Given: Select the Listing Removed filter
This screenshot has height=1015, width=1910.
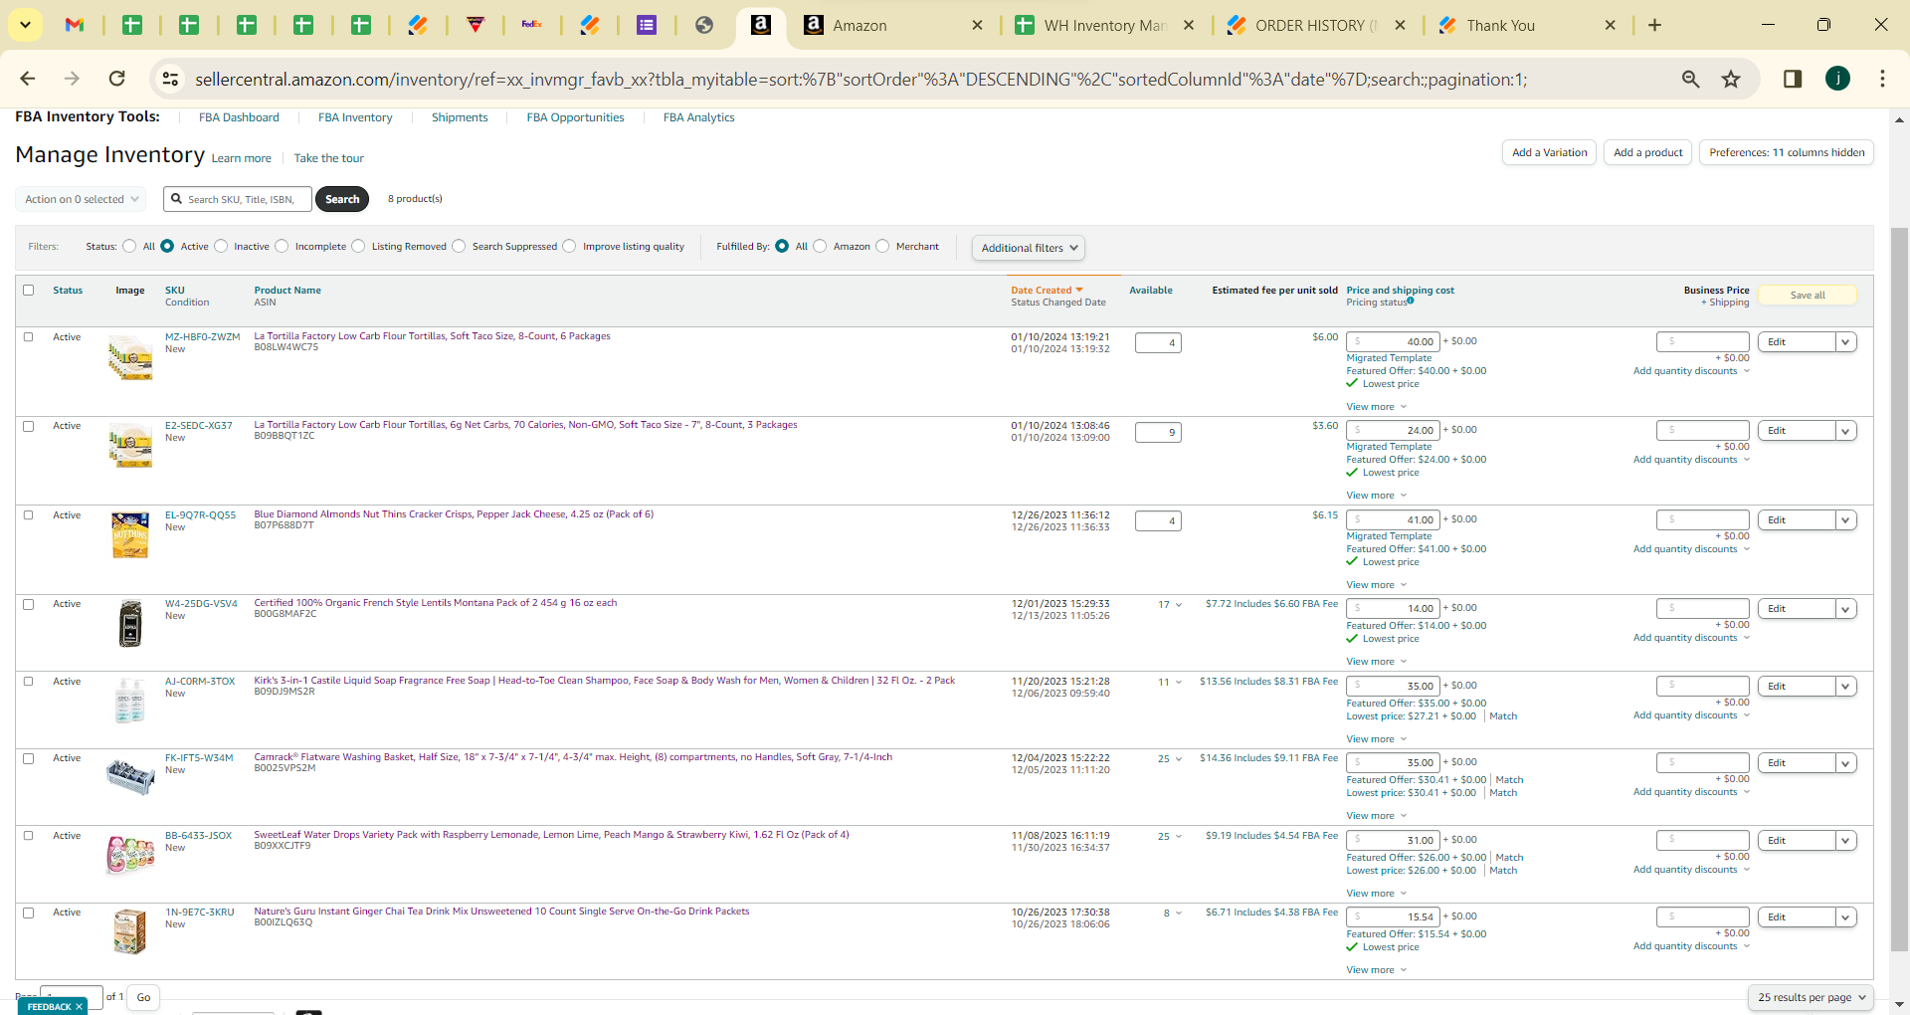Looking at the screenshot, I should coord(358,247).
